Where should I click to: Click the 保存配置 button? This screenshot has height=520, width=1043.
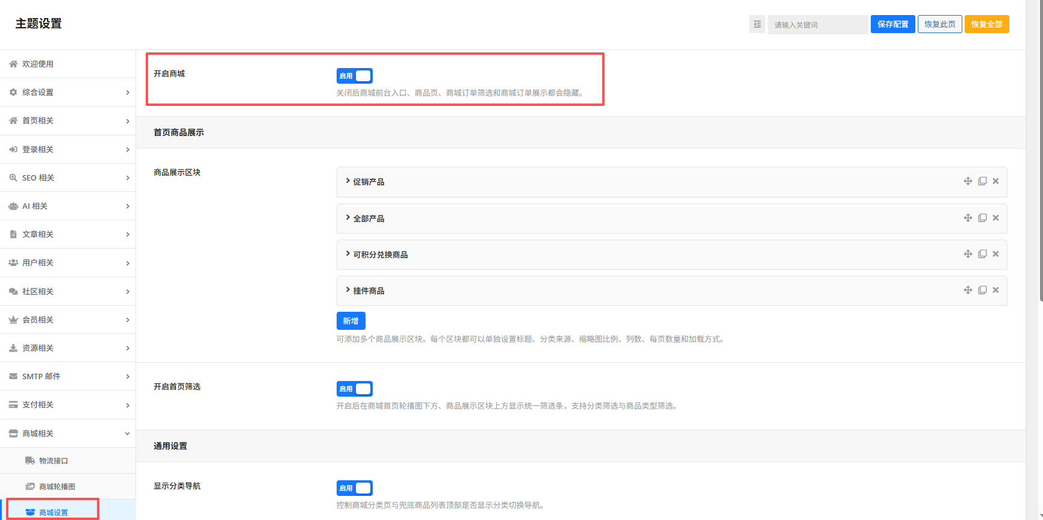click(892, 25)
